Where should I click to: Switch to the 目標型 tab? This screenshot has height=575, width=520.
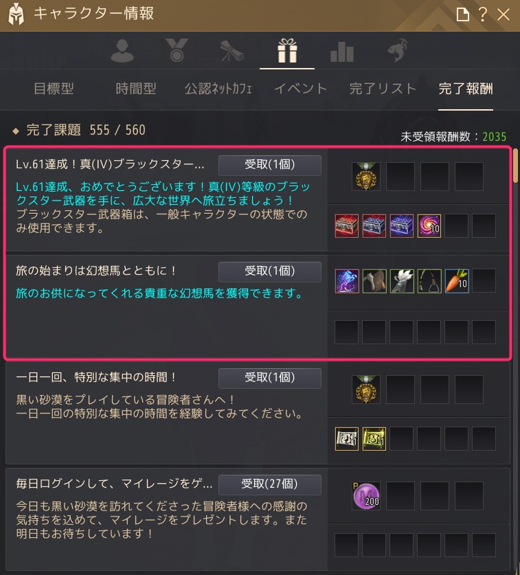[54, 89]
